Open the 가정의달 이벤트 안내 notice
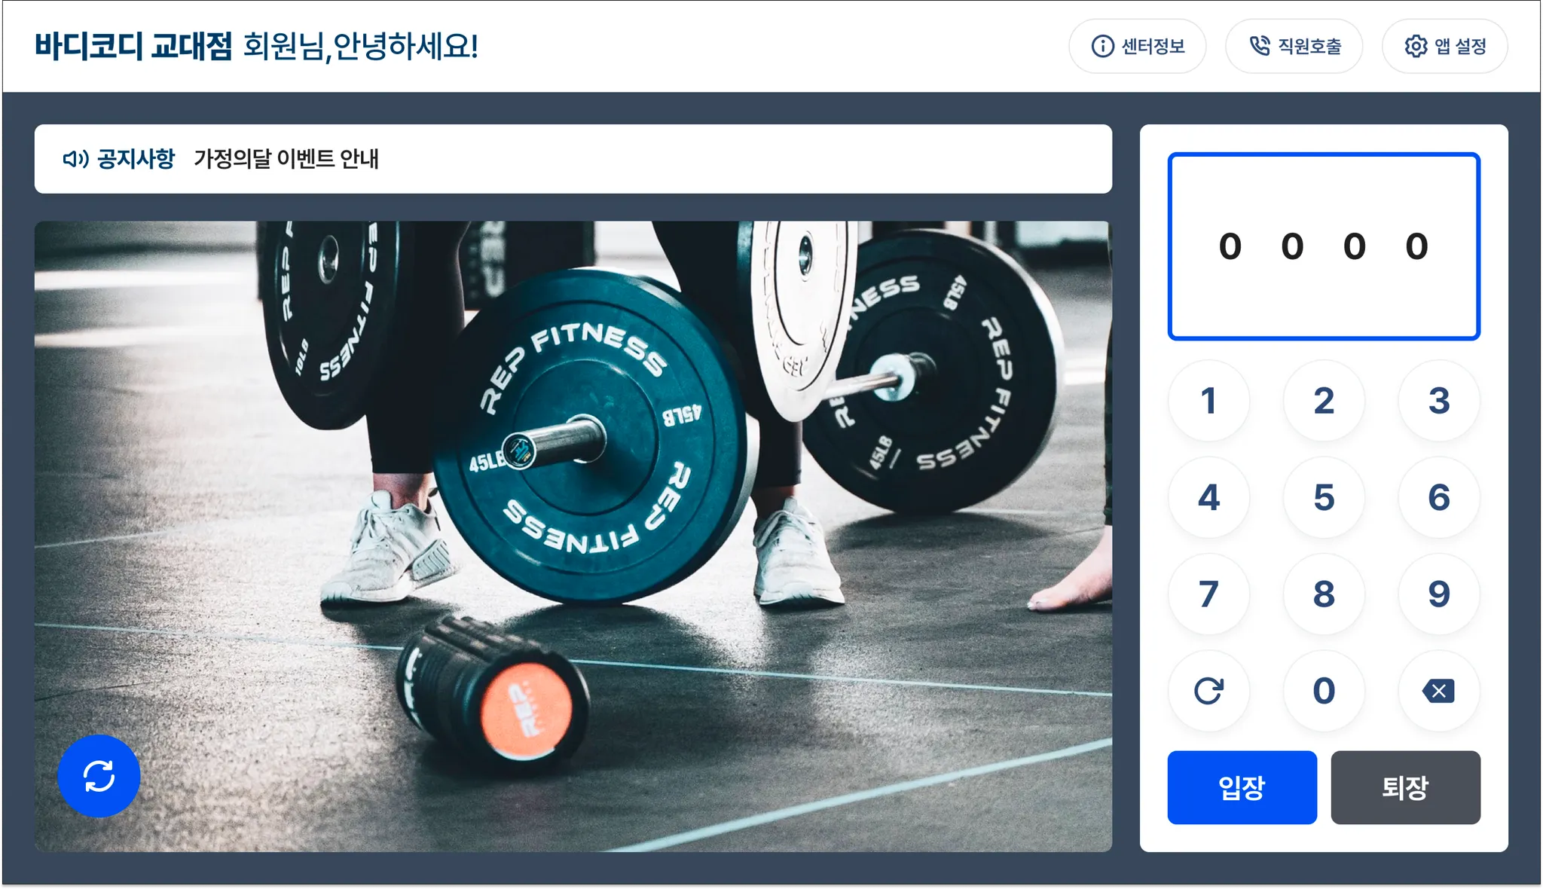The width and height of the screenshot is (1543, 889). tap(286, 159)
